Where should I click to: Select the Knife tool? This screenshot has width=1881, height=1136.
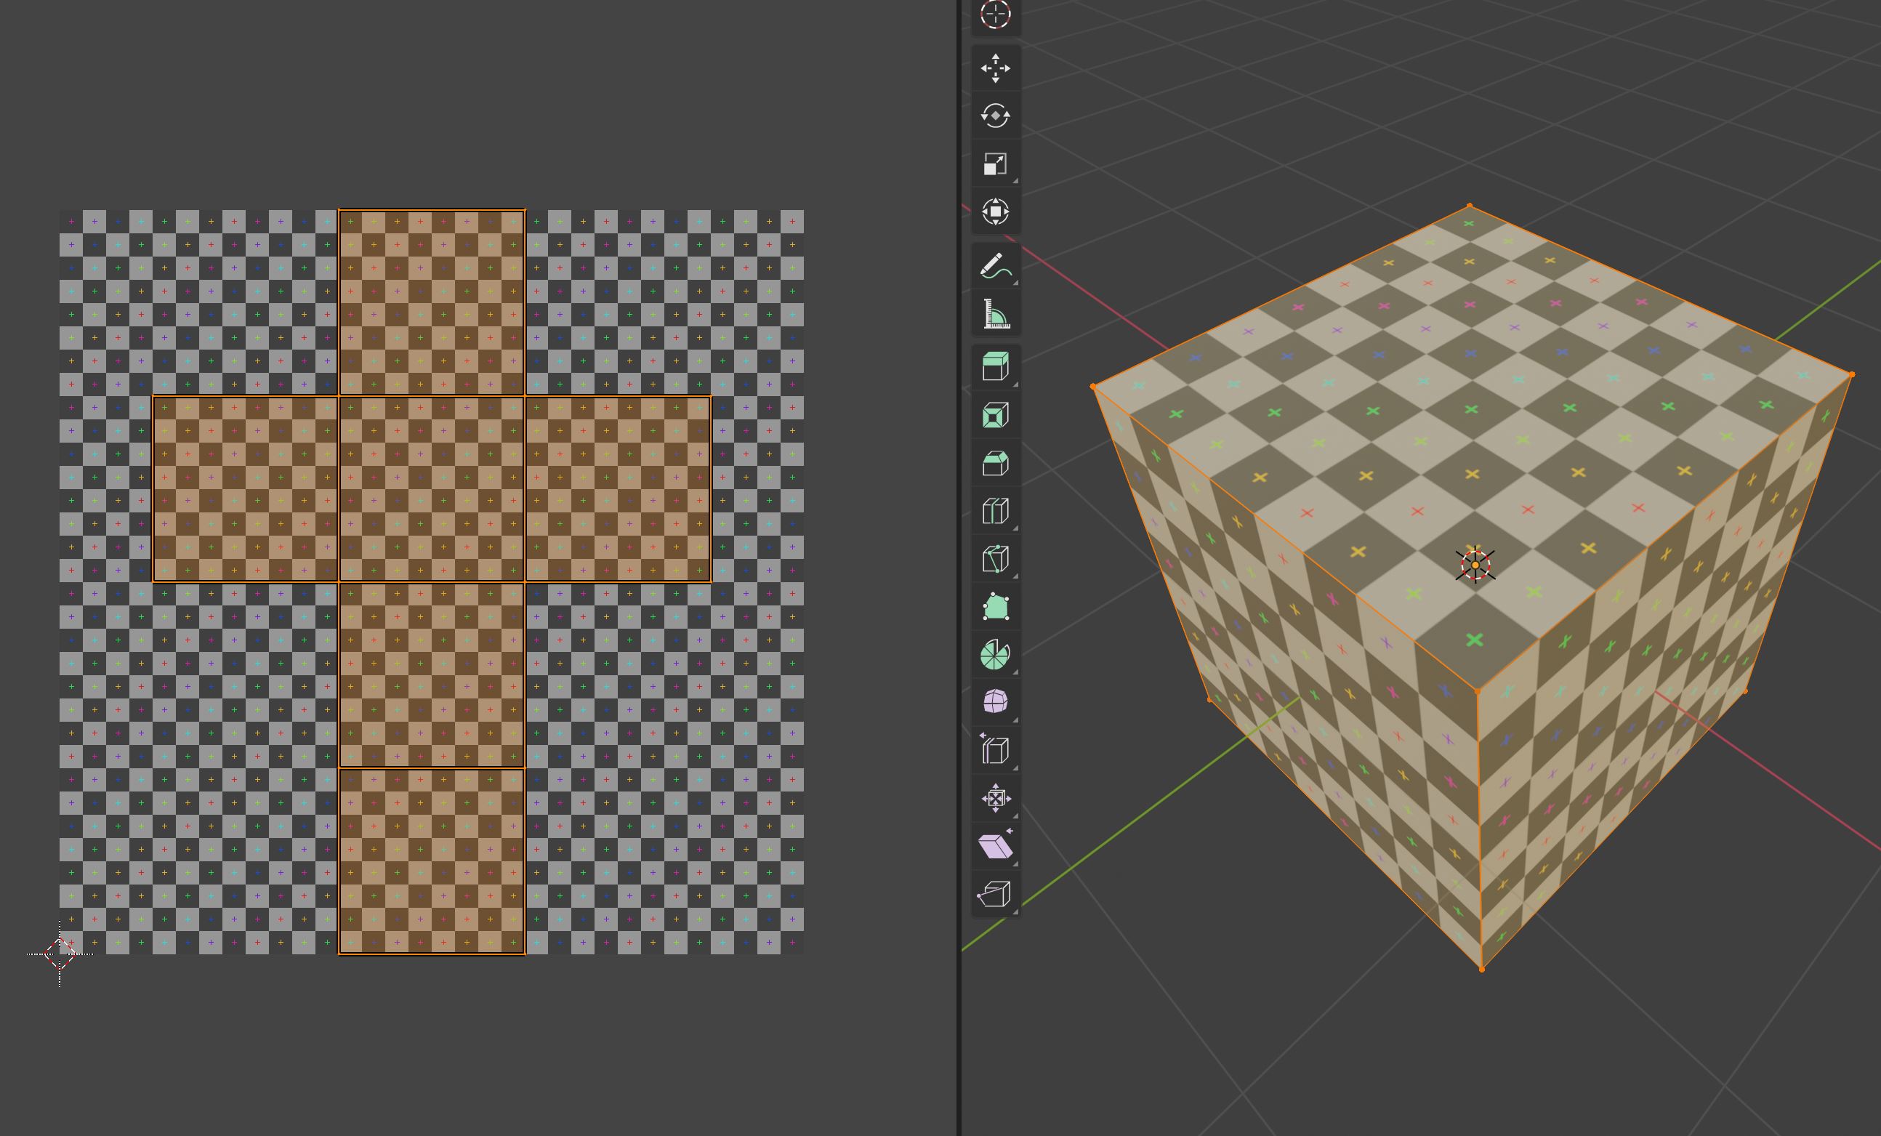[x=996, y=559]
